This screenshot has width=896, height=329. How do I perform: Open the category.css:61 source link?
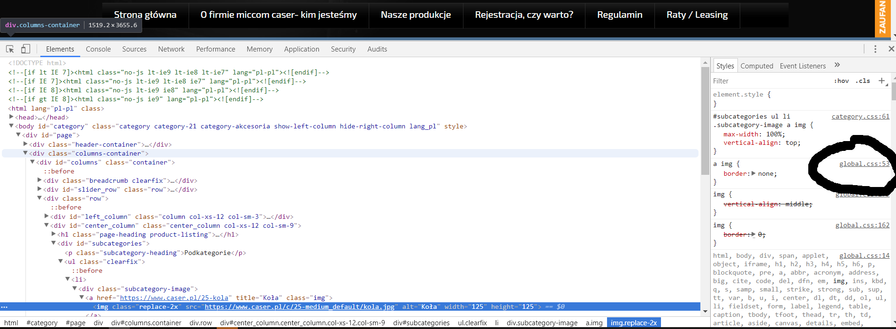[860, 117]
